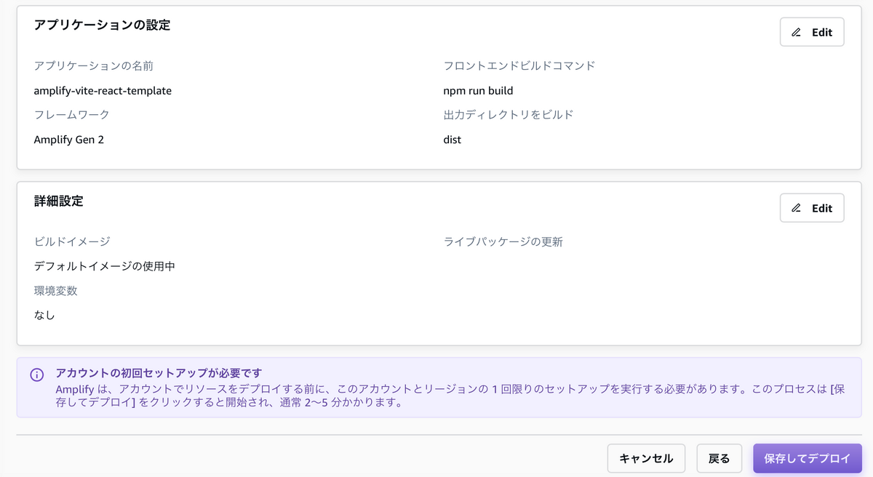Edit the 詳細設定 section
The image size is (873, 477).
pos(812,208)
